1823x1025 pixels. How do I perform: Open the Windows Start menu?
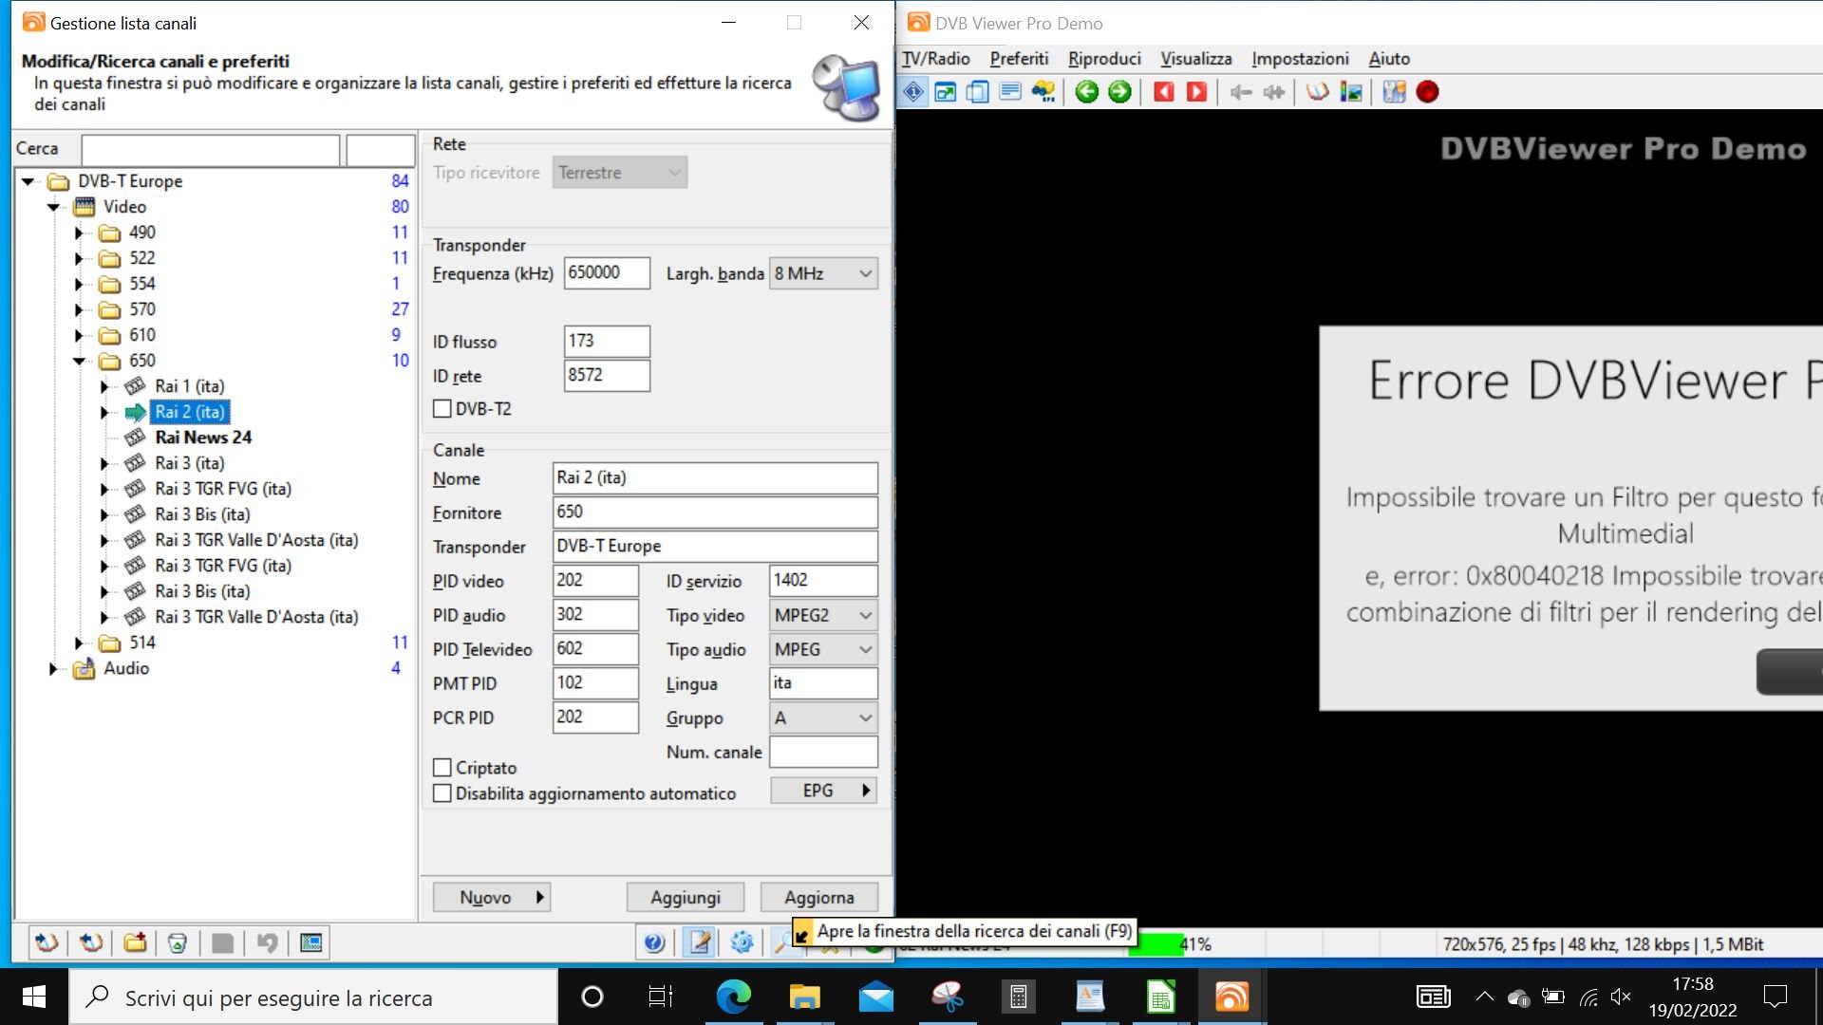[34, 997]
